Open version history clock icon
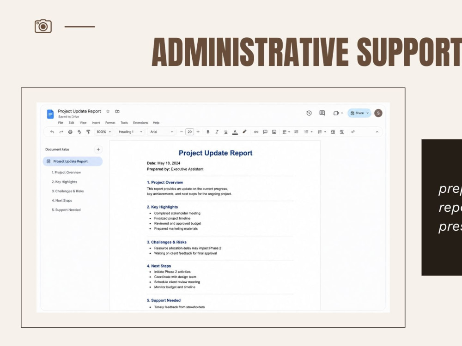 309,113
